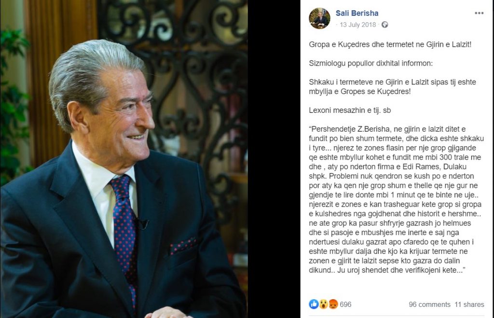Click the blue Like reaction icon
The width and height of the screenshot is (494, 318).
(314, 304)
